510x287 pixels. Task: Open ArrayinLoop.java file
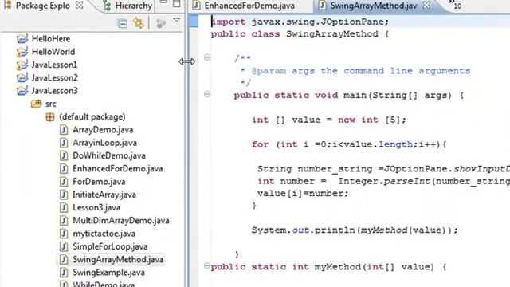[x=104, y=143]
